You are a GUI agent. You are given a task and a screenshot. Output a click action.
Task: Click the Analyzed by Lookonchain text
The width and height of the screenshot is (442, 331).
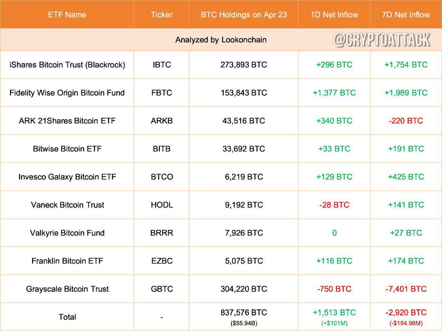coord(221,40)
